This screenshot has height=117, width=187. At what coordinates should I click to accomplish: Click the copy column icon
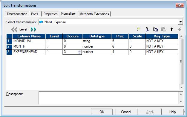[x=155, y=29]
